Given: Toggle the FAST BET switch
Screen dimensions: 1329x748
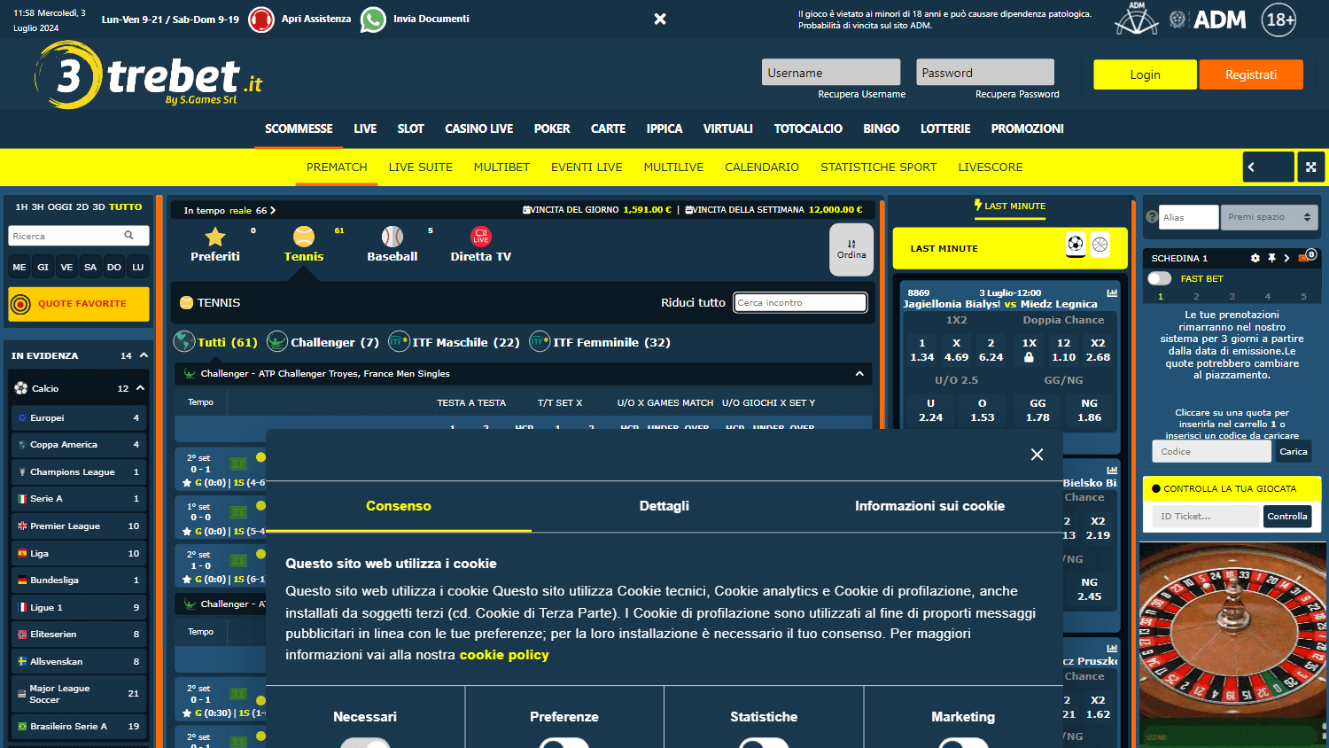Looking at the screenshot, I should coord(1159,278).
